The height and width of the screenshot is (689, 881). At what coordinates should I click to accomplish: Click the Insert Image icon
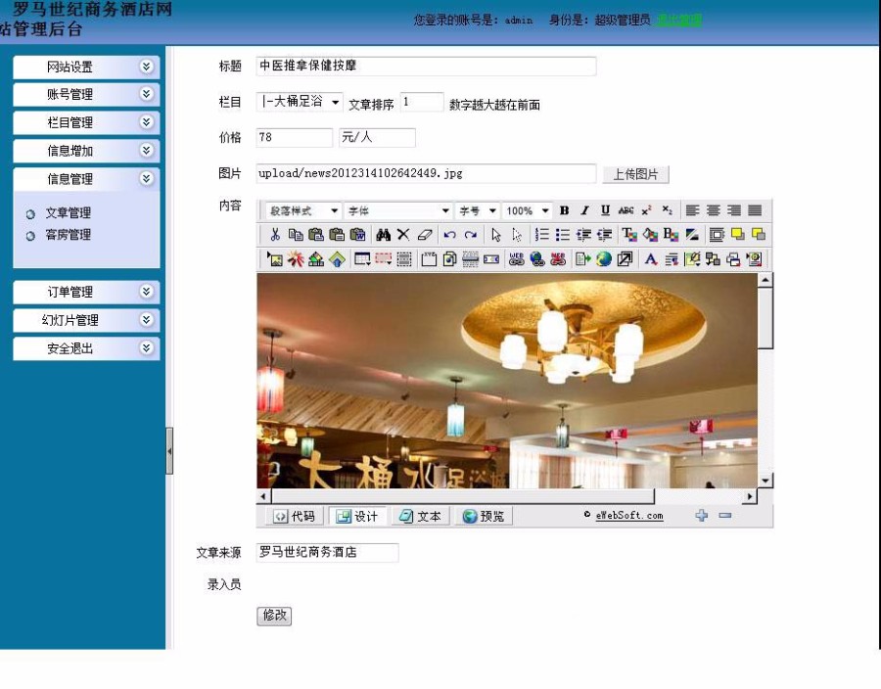276,258
